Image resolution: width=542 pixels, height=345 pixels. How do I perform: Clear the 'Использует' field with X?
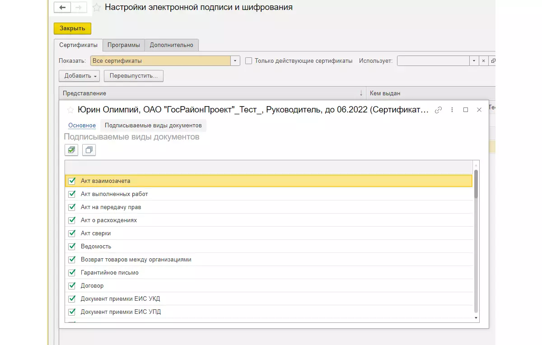click(483, 61)
